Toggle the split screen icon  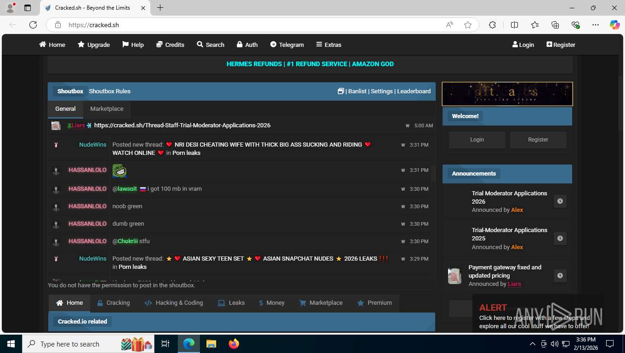coord(514,25)
